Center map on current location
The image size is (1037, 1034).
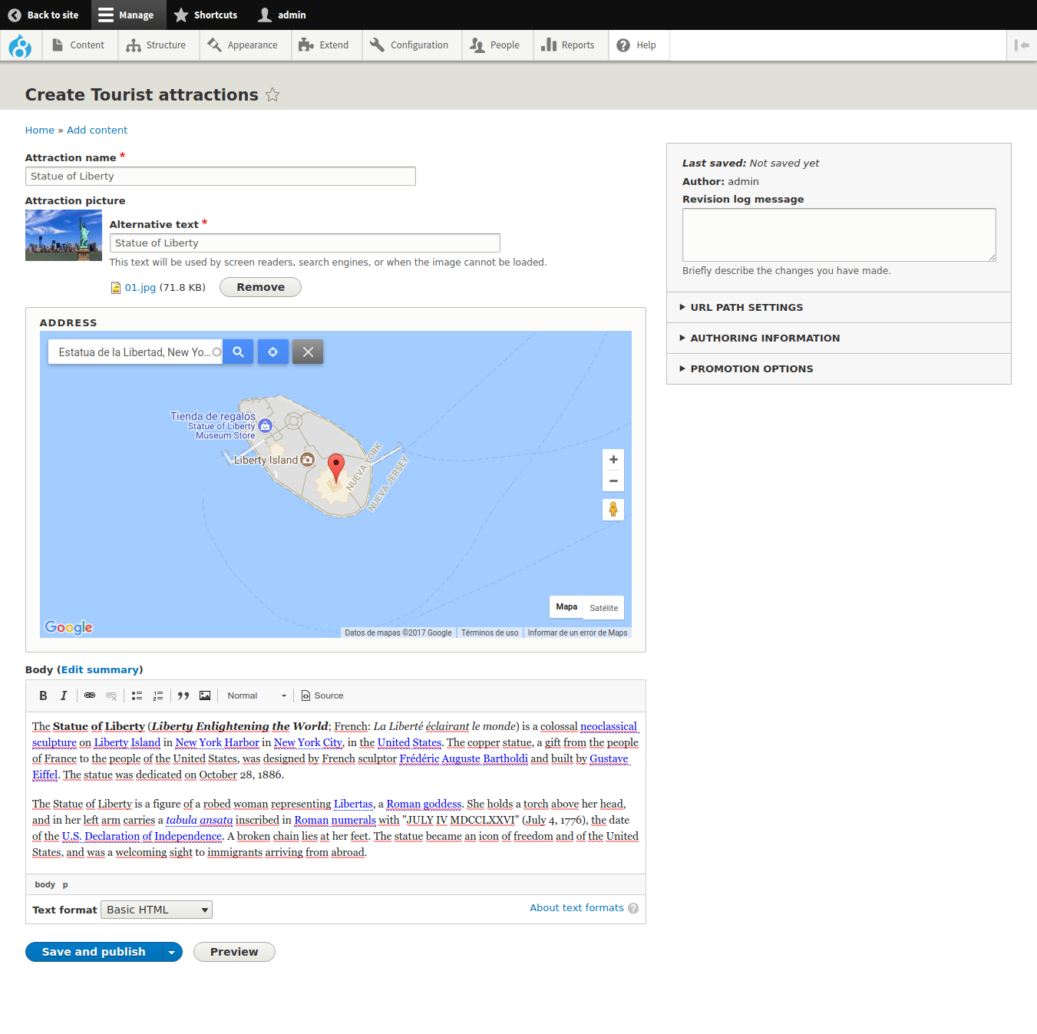tap(272, 352)
